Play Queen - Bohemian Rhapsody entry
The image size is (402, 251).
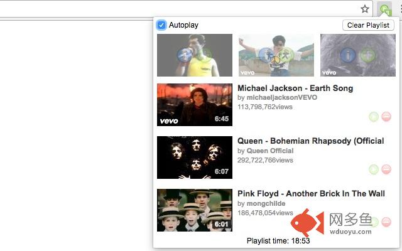click(x=374, y=169)
